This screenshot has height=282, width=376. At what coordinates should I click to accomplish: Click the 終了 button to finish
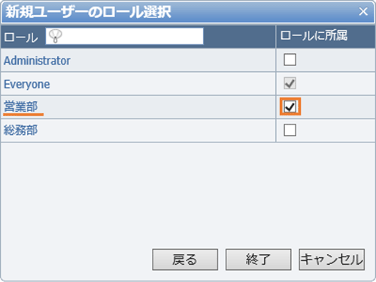(x=258, y=259)
